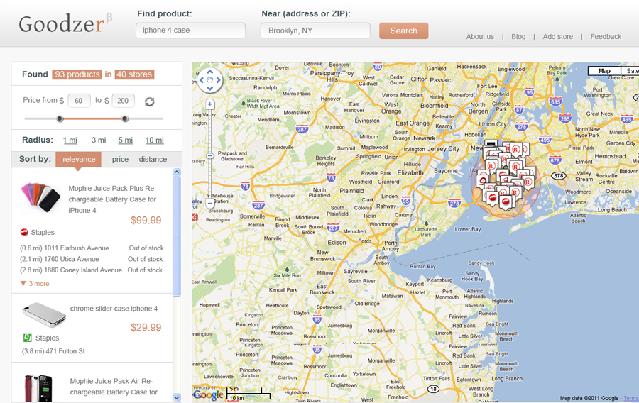Click the maximum price field showing 200
This screenshot has height=403, width=639.
point(123,101)
